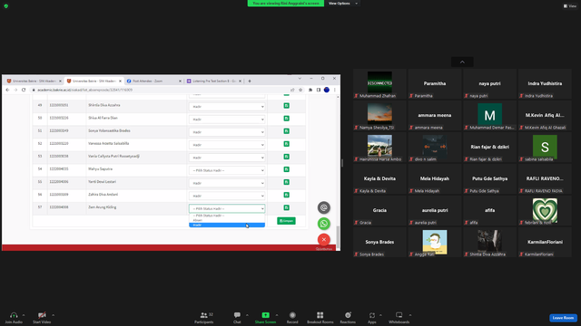This screenshot has height=326, width=581.
Task: Open the Reactions menu
Action: point(348,317)
